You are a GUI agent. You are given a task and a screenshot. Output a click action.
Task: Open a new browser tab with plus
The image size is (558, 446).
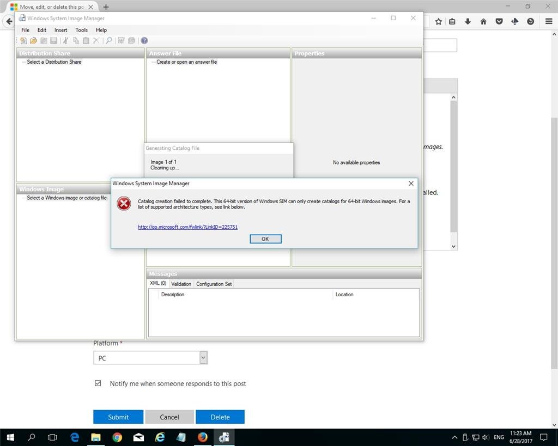pos(106,7)
